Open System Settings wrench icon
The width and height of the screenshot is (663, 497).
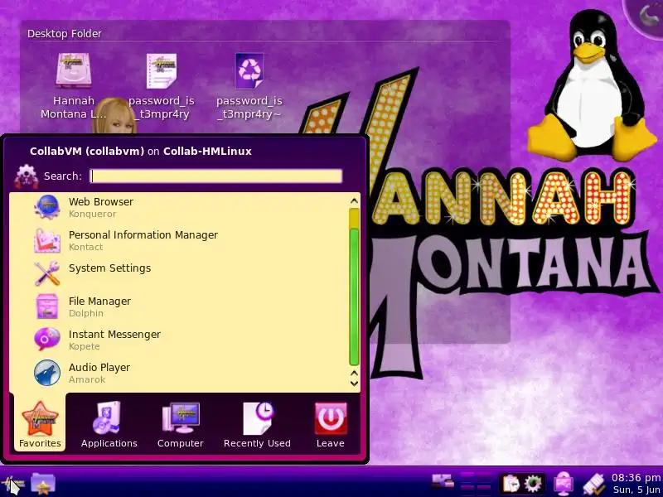point(47,273)
